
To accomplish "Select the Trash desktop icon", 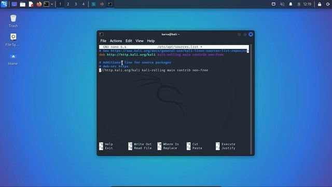I will coord(13,21).
